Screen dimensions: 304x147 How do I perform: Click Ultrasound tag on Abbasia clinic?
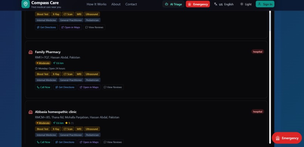pos(92,129)
